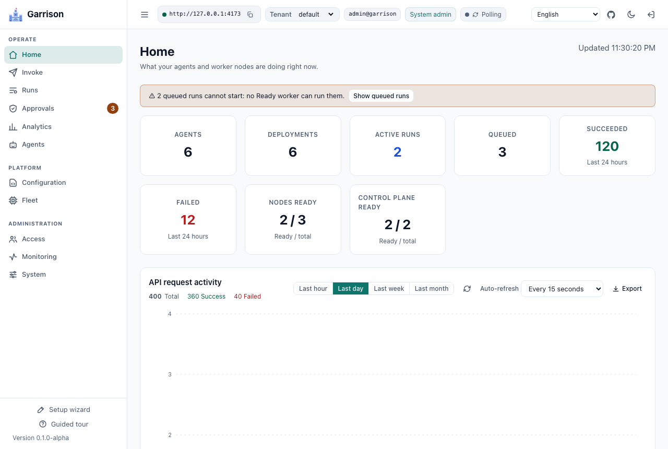Open the Agents stat card

point(188,146)
